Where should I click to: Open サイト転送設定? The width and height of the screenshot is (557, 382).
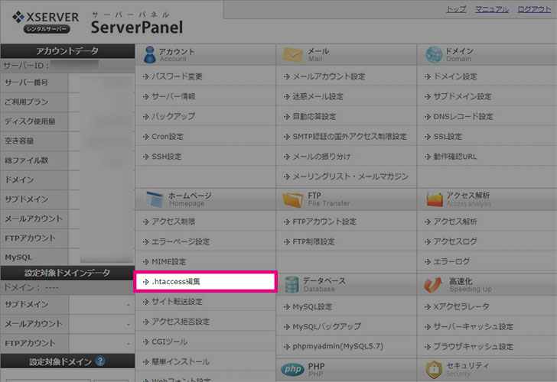177,302
